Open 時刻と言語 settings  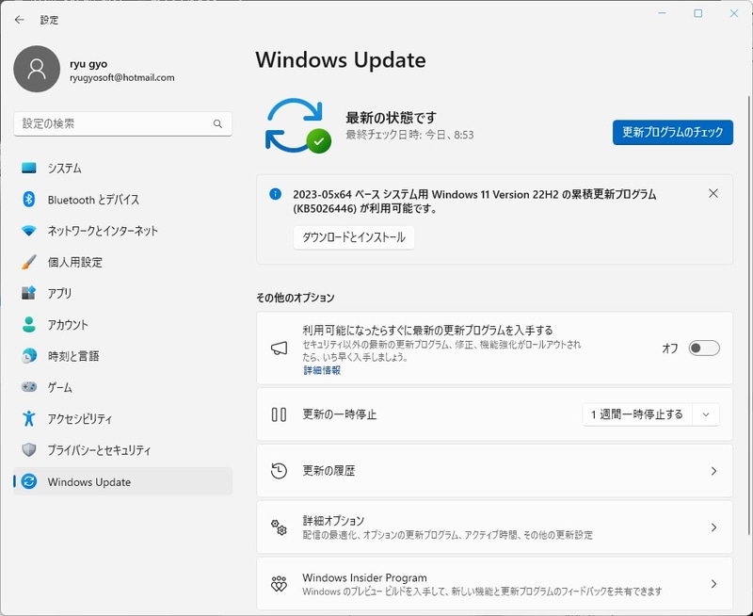(x=123, y=356)
